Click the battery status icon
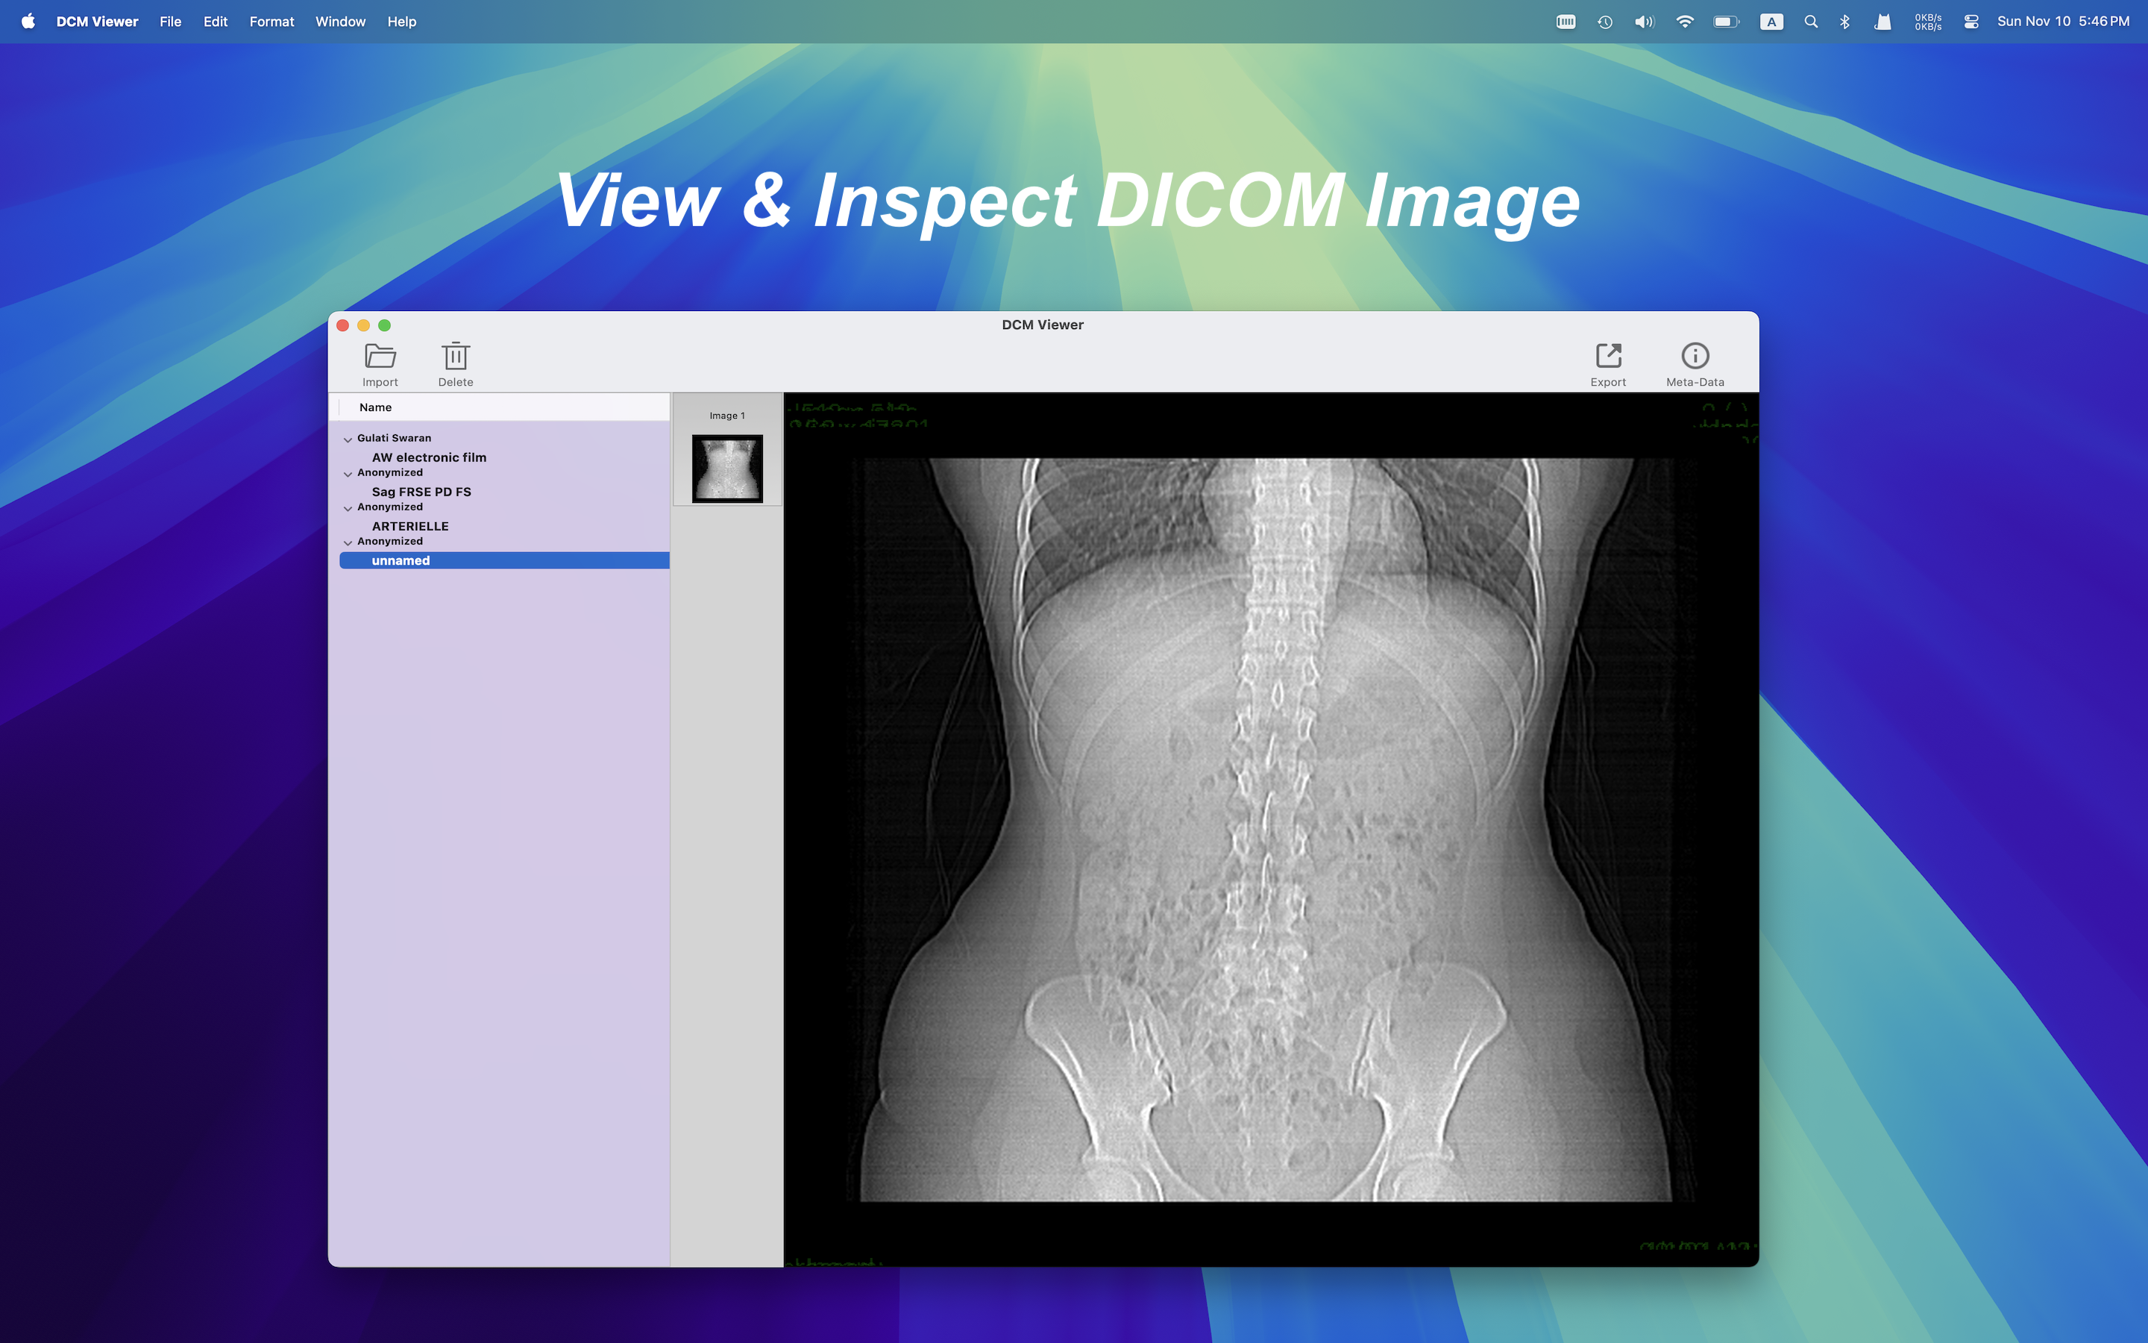The height and width of the screenshot is (1343, 2148). 1726,22
